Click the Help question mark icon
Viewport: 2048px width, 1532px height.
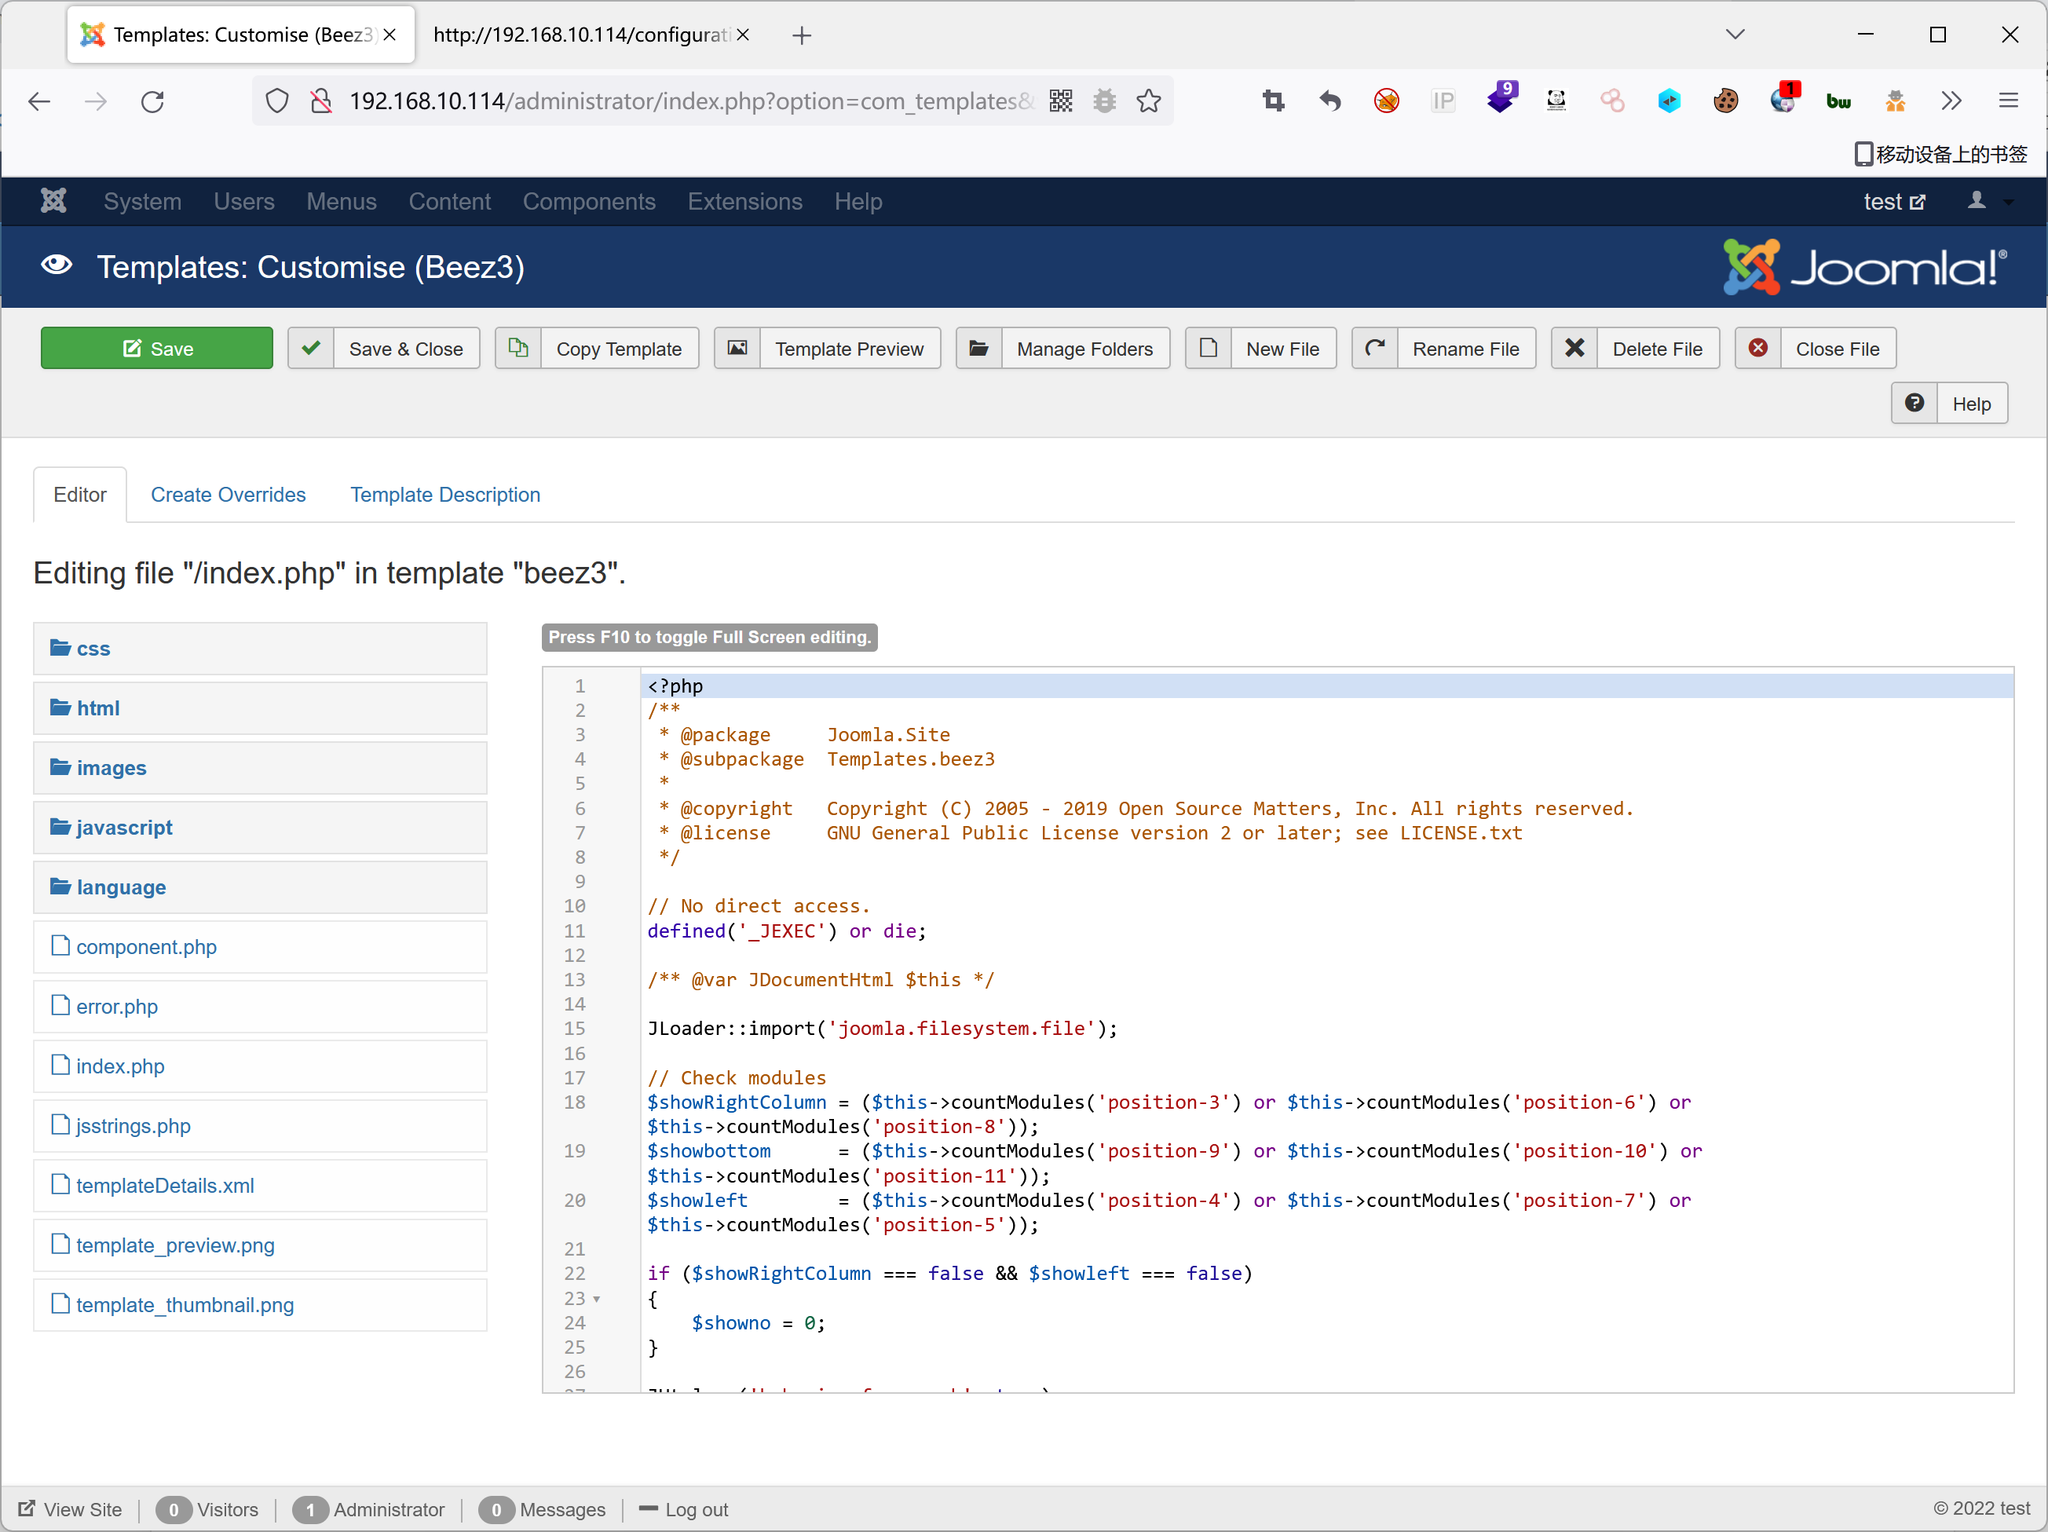(1914, 404)
